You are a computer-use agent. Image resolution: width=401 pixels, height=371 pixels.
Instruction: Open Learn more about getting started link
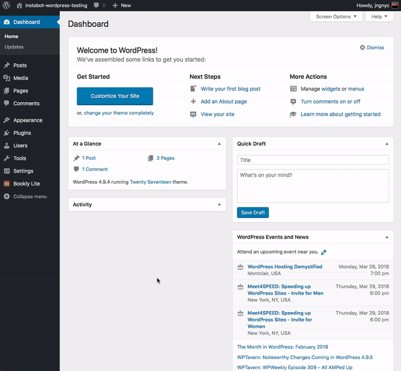pyautogui.click(x=341, y=114)
